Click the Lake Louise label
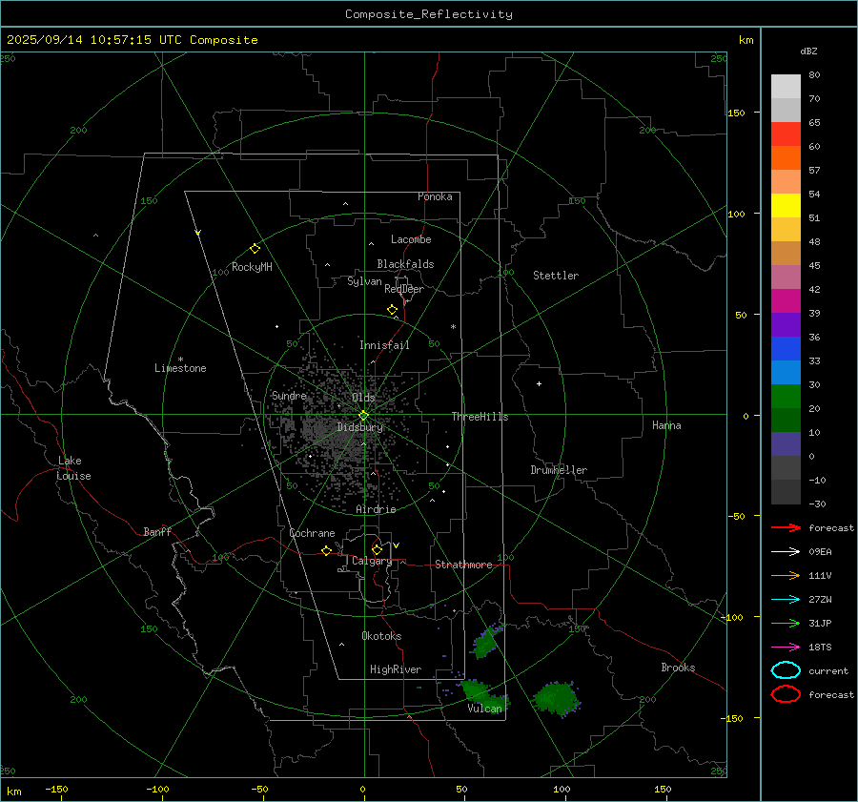This screenshot has width=858, height=802. pyautogui.click(x=73, y=468)
